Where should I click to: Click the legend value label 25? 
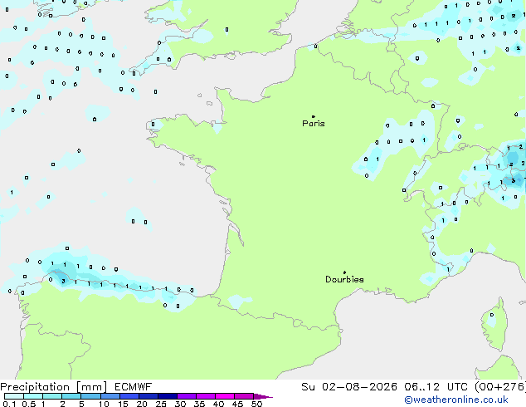(x=161, y=404)
